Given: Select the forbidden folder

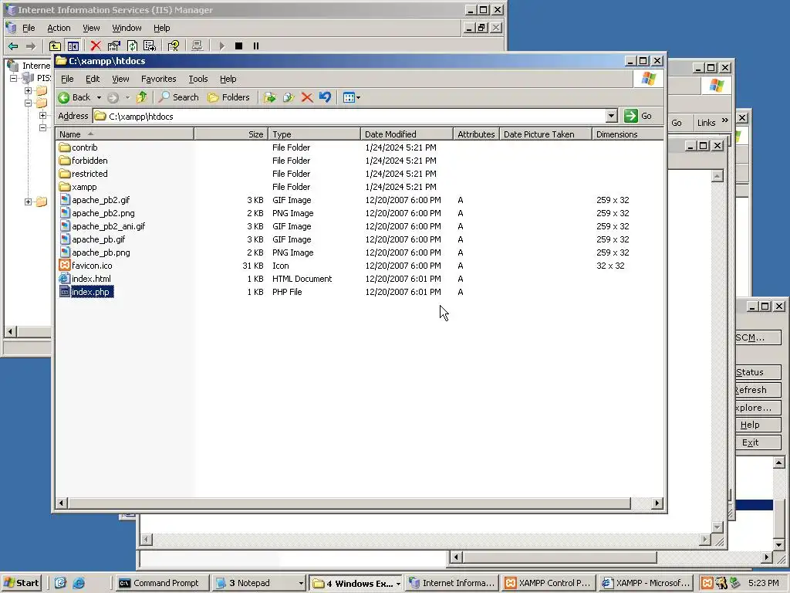Looking at the screenshot, I should pyautogui.click(x=83, y=161).
